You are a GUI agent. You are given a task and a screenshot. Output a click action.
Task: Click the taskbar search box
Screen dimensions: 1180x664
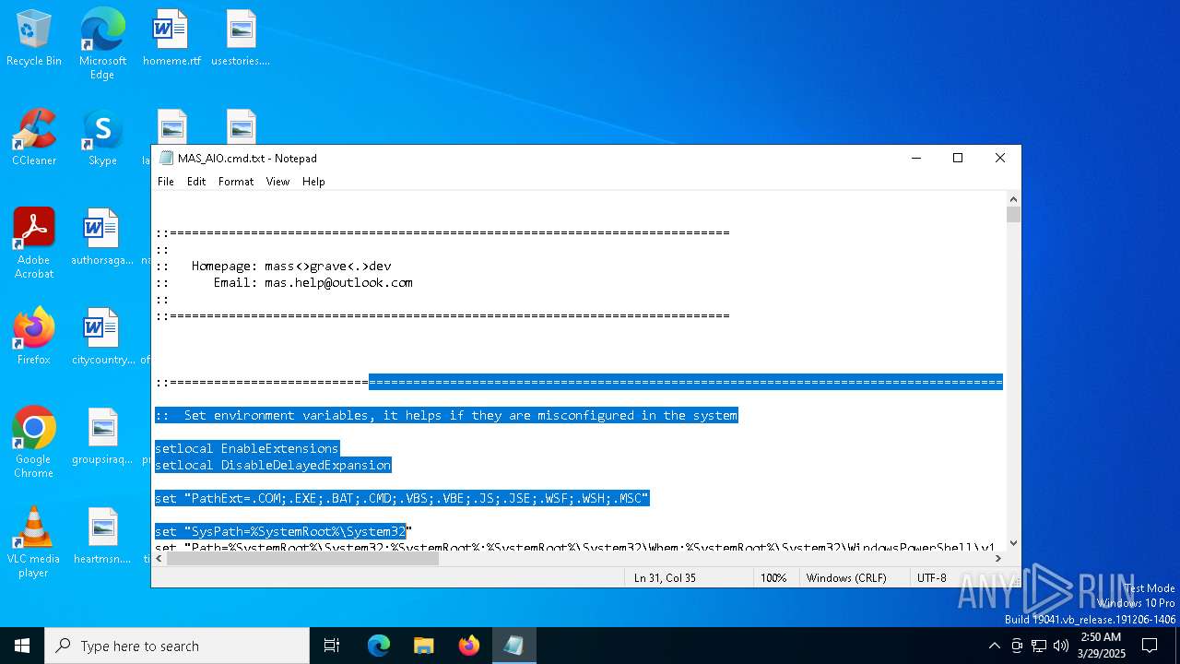coord(177,646)
